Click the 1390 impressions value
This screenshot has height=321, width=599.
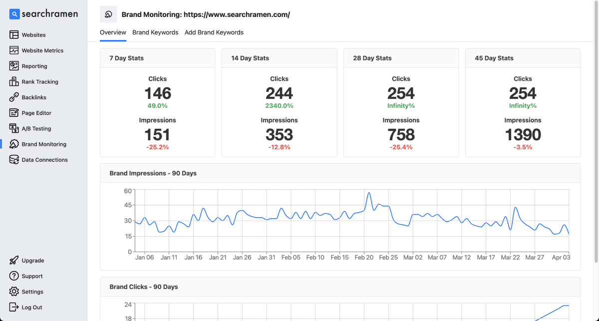[x=523, y=135]
